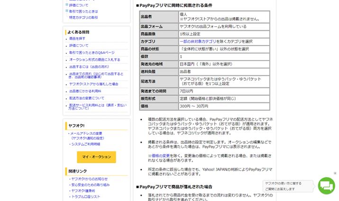Open 価格の変更 link in the note
Image resolution: width=339 pixels, height=201 pixels.
(x=161, y=155)
